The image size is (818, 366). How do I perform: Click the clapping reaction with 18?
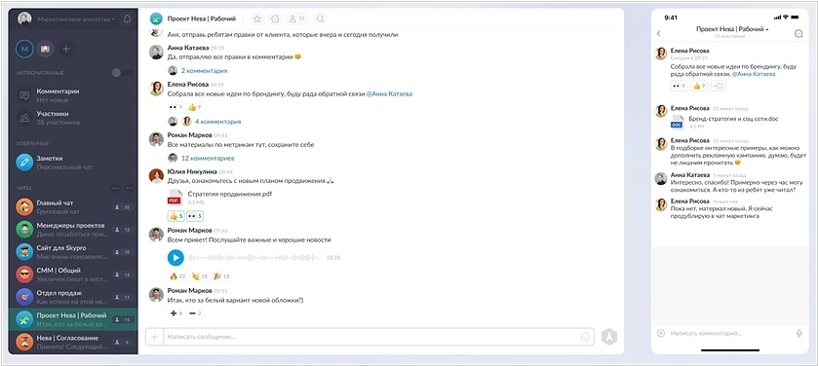[x=199, y=276]
